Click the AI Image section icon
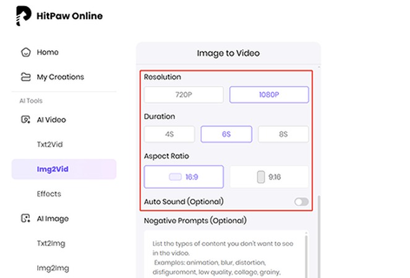Screen dimensions: 410x278 (25, 219)
